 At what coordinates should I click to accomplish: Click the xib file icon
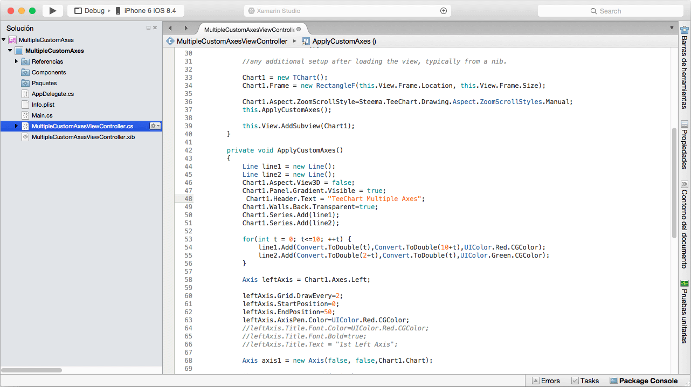25,137
